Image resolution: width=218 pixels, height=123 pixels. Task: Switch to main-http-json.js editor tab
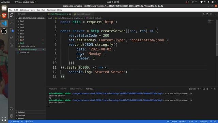(83, 14)
